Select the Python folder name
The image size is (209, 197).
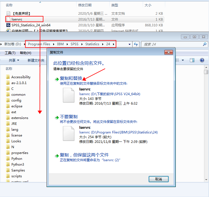coord(17,158)
